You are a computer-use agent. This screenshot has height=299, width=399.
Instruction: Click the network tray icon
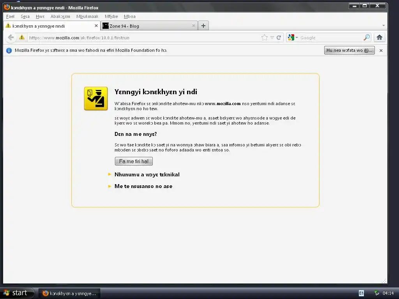pyautogui.click(x=377, y=293)
